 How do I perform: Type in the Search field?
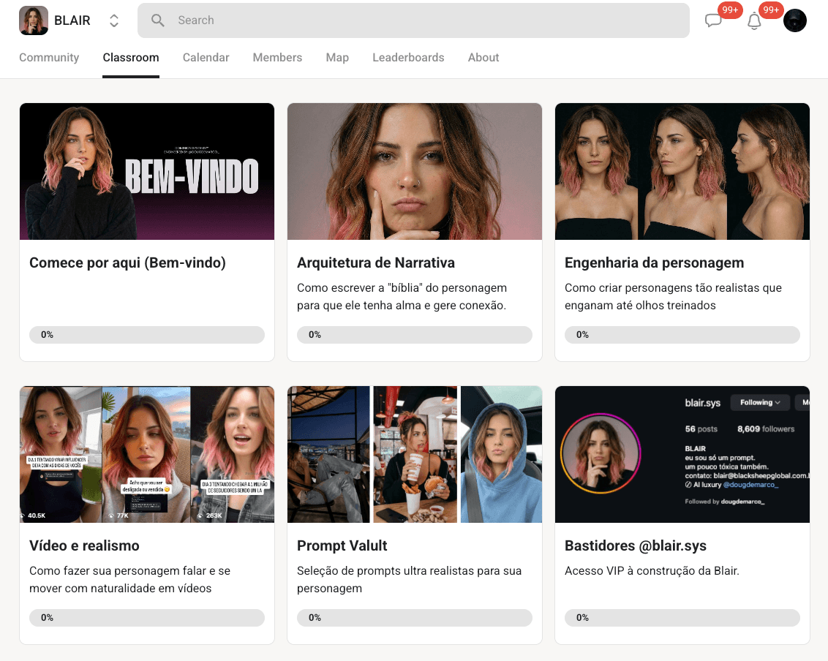click(424, 20)
